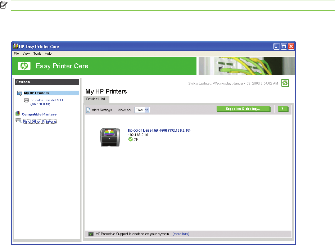Click the Devices panel header
Image resolution: width=335 pixels, height=245 pixels.
tap(47, 82)
